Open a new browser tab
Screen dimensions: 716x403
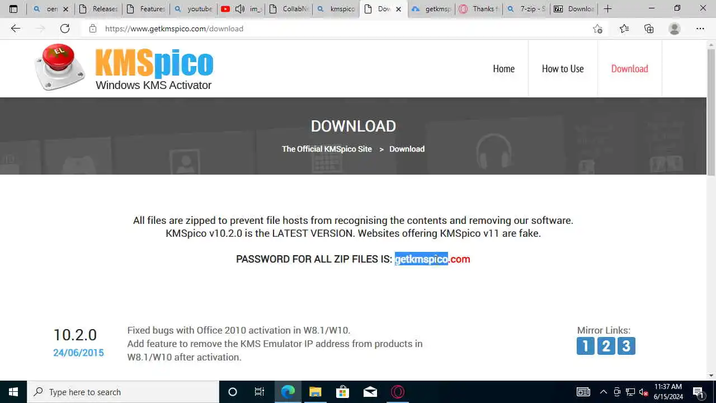coord(608,9)
